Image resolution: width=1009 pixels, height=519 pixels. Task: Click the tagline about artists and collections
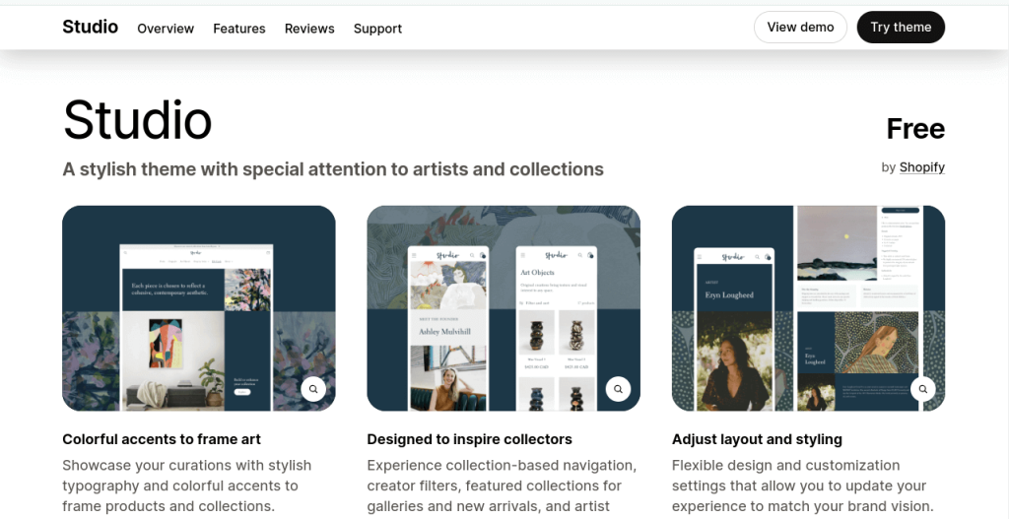coord(333,169)
